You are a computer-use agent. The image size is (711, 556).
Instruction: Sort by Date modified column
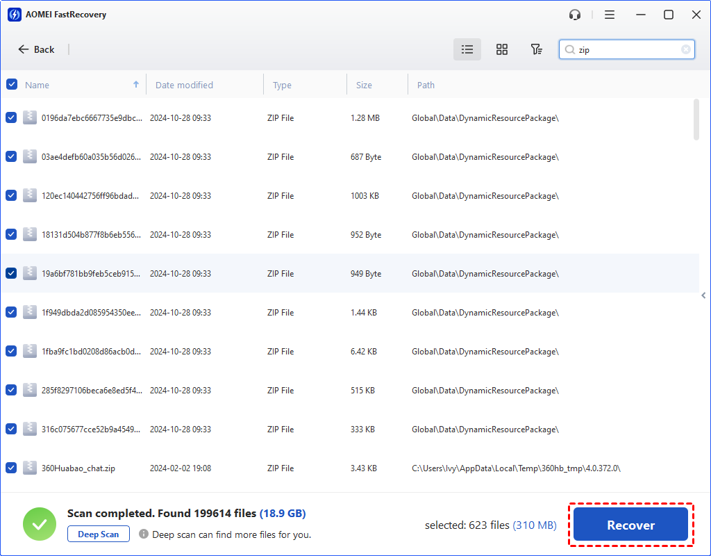184,85
